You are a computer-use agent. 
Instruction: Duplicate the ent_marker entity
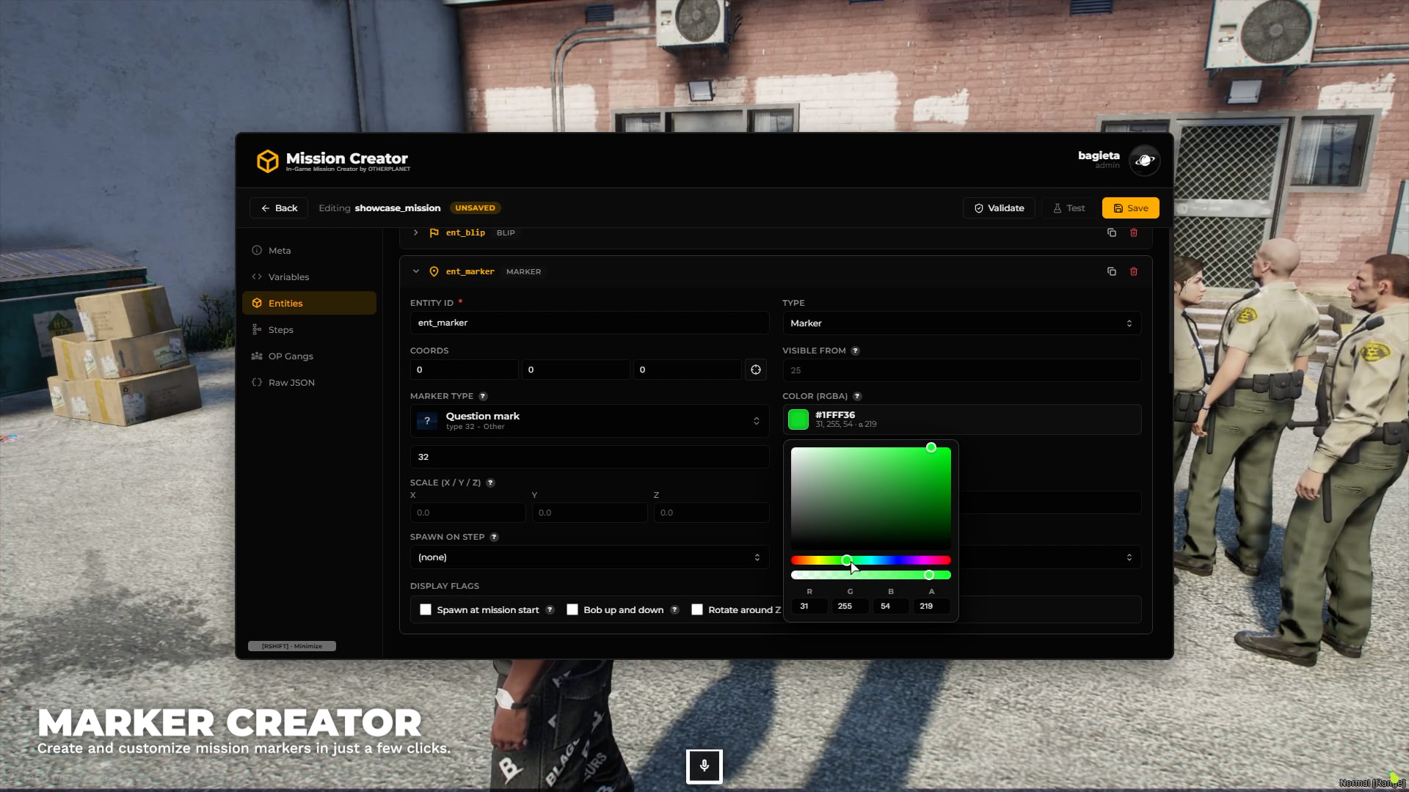[1112, 271]
